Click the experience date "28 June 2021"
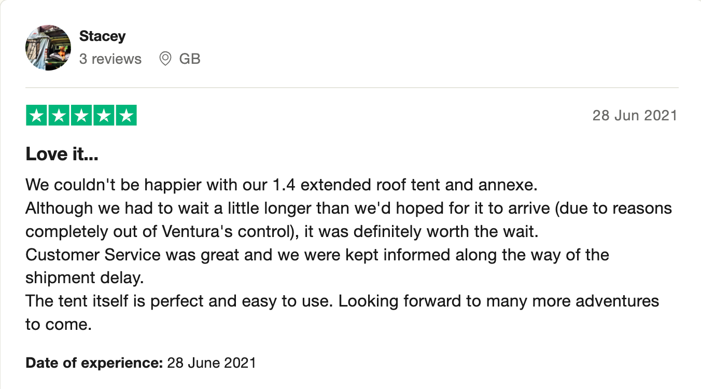The width and height of the screenshot is (701, 389). (x=212, y=362)
